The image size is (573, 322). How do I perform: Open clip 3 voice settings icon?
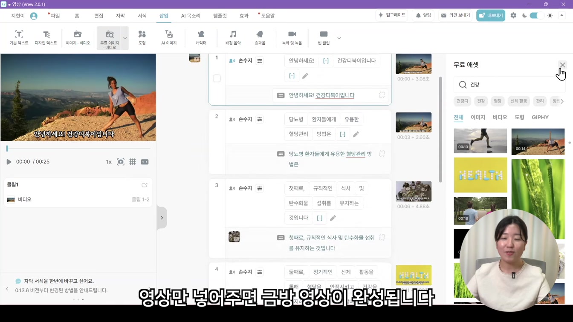(260, 188)
